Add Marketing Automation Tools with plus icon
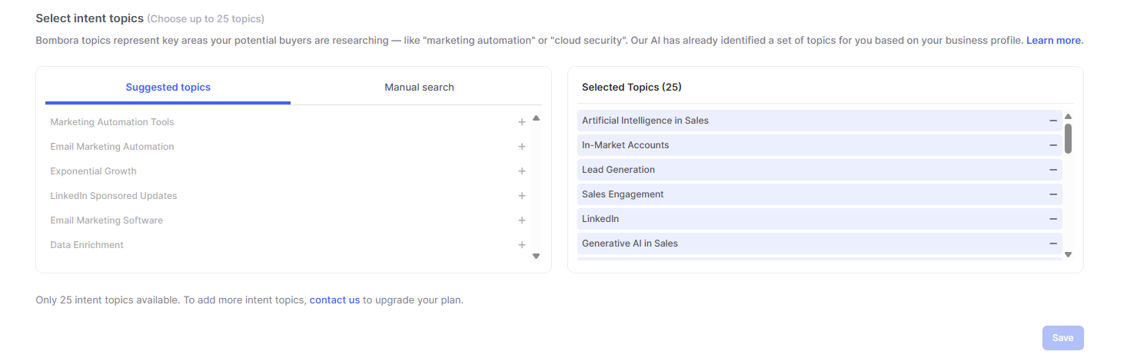This screenshot has height=361, width=1137. [x=522, y=122]
